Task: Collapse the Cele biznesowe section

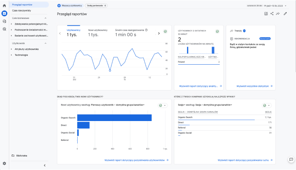Action: tap(45, 18)
